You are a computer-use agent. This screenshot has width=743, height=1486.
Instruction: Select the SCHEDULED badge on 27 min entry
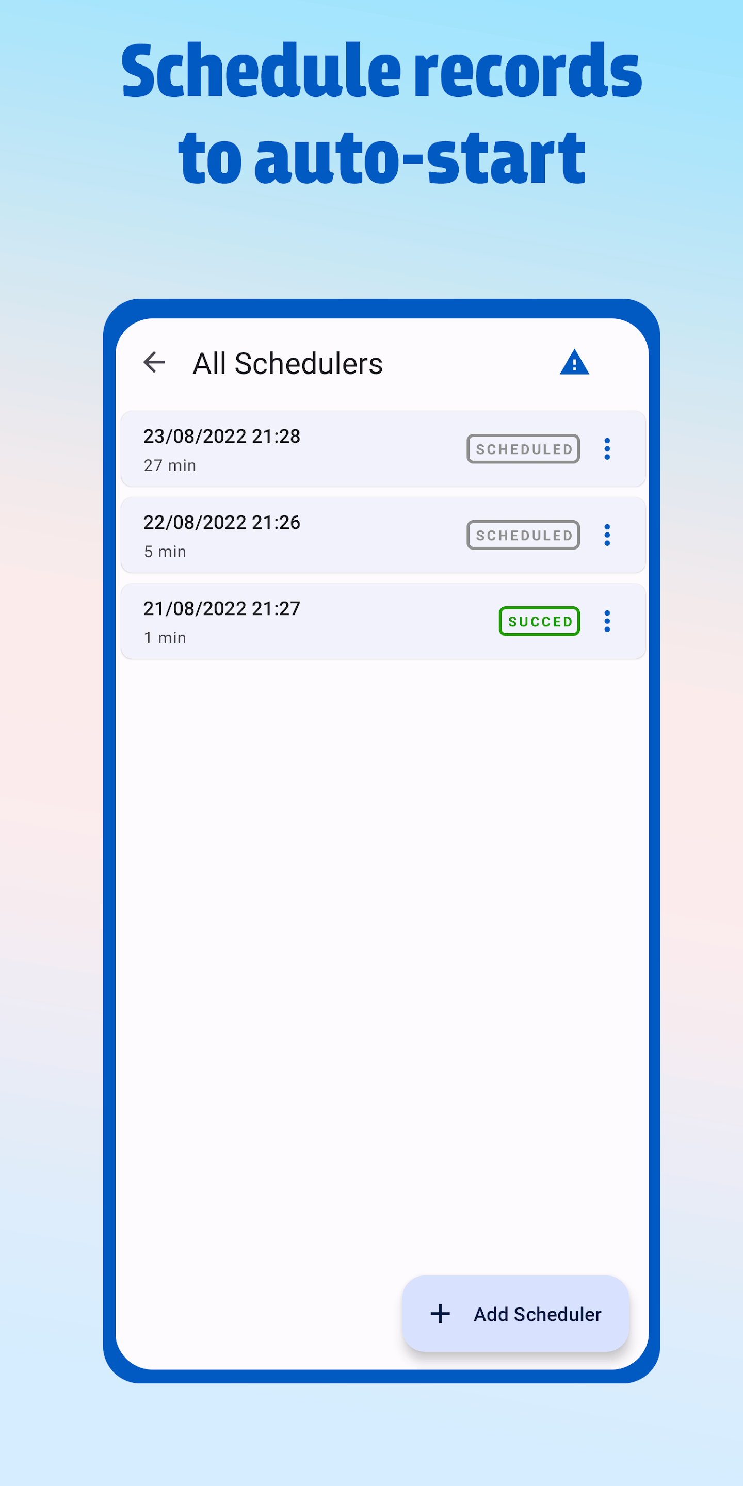click(x=523, y=449)
